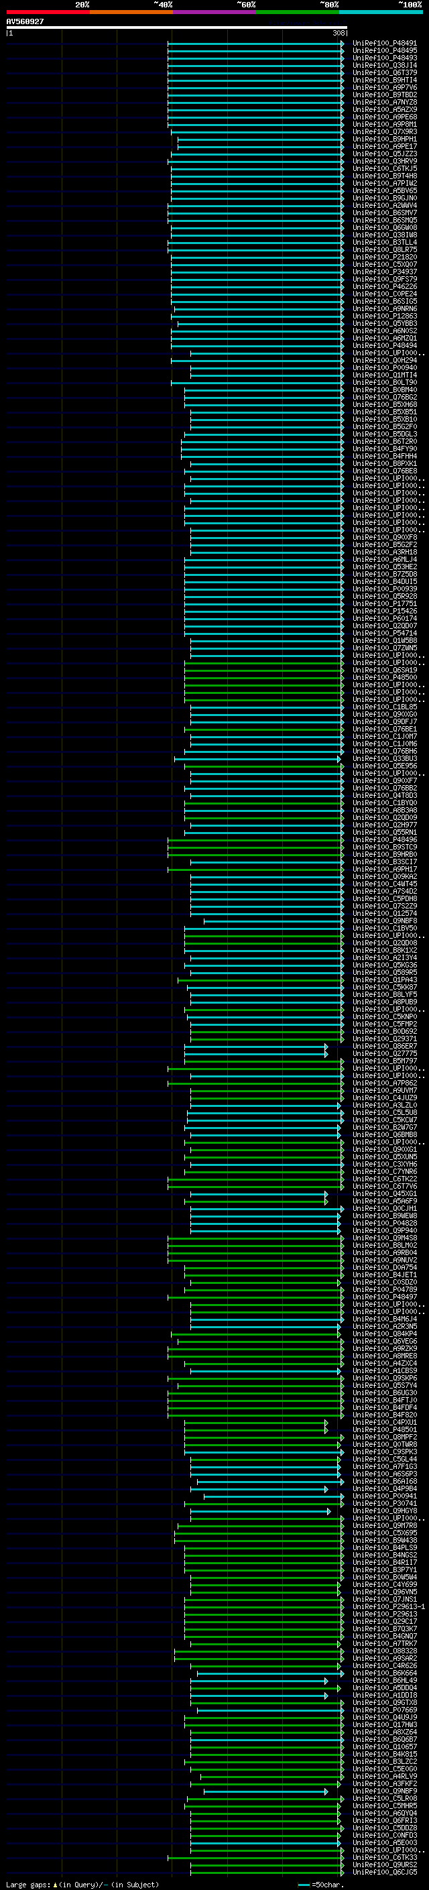Select UniRef100_P00941 label
429x1890 pixels.
point(384,1496)
